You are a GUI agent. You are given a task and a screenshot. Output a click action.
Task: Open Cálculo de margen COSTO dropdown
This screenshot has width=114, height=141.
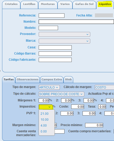pyautogui.click(x=104, y=87)
